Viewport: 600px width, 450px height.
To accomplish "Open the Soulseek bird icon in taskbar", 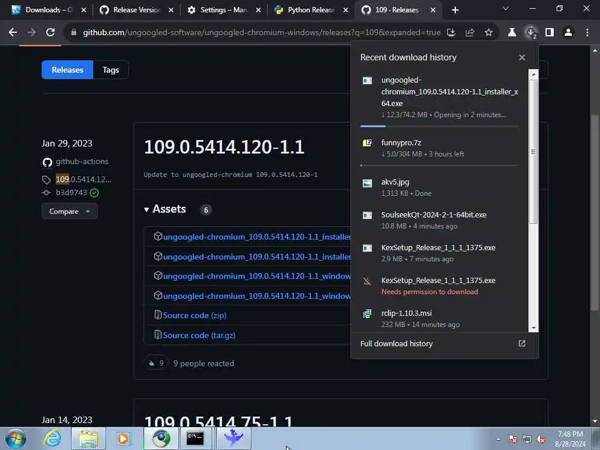I will 233,438.
